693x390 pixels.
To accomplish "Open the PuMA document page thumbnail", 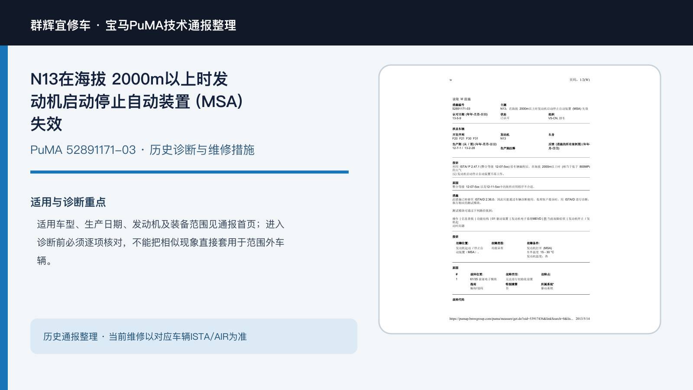I will tap(520, 199).
